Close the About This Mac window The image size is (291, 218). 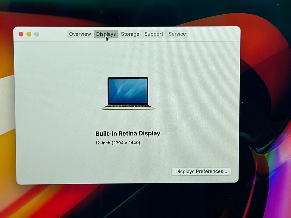click(21, 34)
